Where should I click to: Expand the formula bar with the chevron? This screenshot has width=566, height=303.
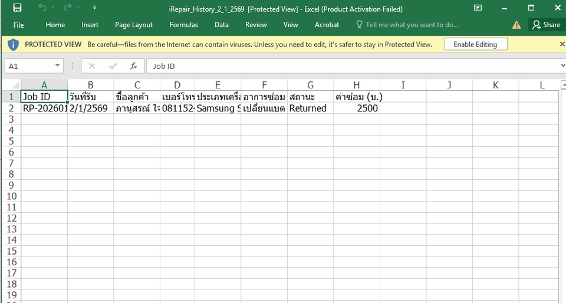[x=562, y=66]
